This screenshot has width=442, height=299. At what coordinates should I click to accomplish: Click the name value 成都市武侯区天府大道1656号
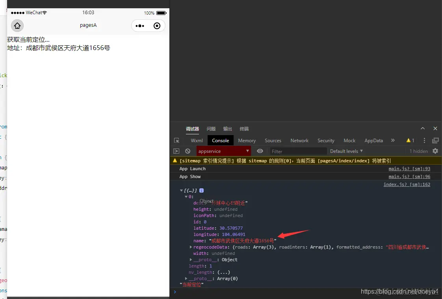(242, 241)
